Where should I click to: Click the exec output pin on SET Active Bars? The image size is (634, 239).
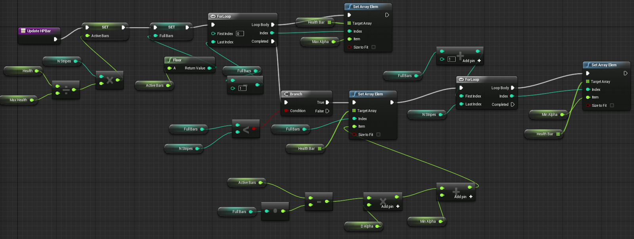[x=123, y=27]
